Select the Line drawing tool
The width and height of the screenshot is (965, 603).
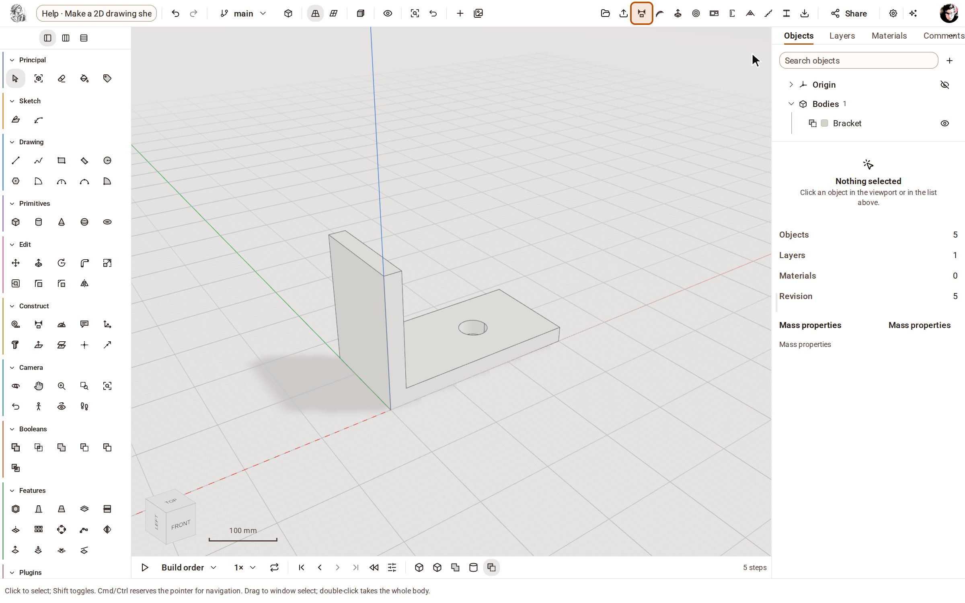(16, 160)
